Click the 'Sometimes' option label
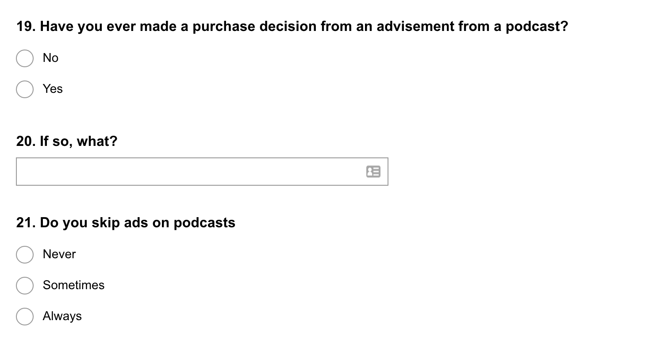 pyautogui.click(x=73, y=285)
